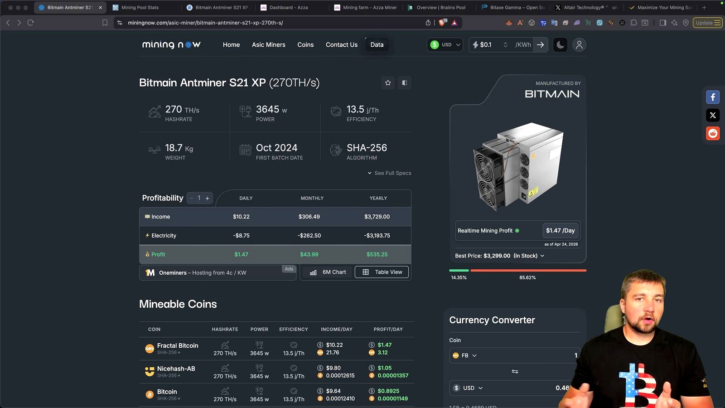
Task: Click the browser forward arrow
Action: click(19, 23)
